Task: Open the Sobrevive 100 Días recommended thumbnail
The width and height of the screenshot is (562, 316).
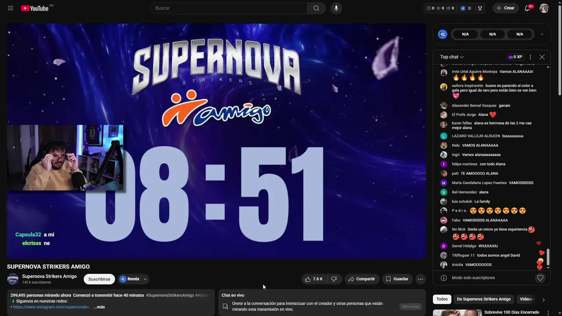Action: tap(457, 313)
